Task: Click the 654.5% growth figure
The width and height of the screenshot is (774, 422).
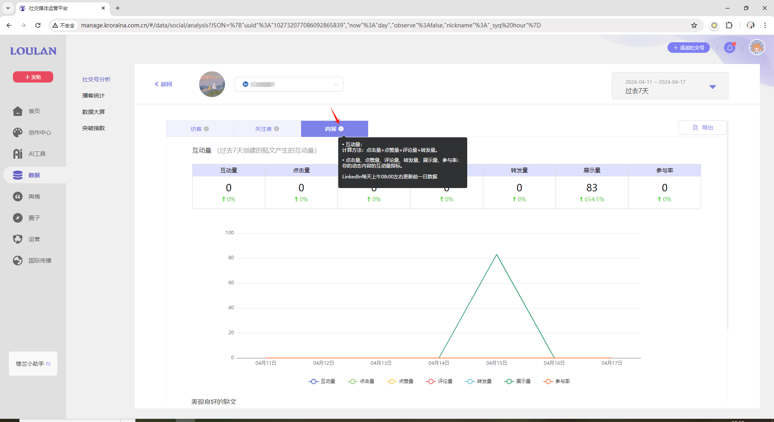Action: [592, 199]
